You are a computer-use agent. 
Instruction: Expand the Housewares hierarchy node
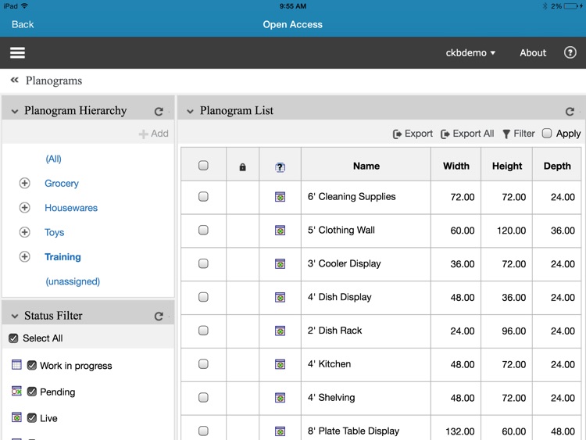[25, 207]
